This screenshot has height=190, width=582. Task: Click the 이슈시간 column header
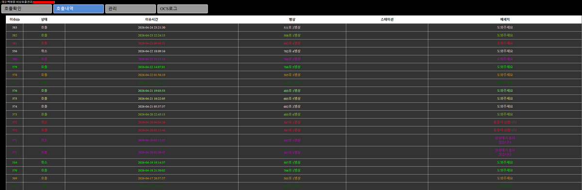pos(152,19)
